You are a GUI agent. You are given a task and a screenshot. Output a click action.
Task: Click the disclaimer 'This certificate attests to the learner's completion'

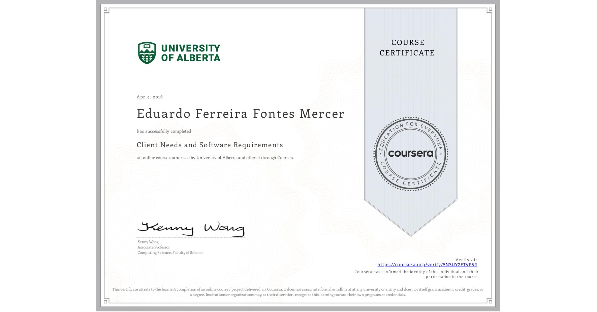[x=298, y=292]
